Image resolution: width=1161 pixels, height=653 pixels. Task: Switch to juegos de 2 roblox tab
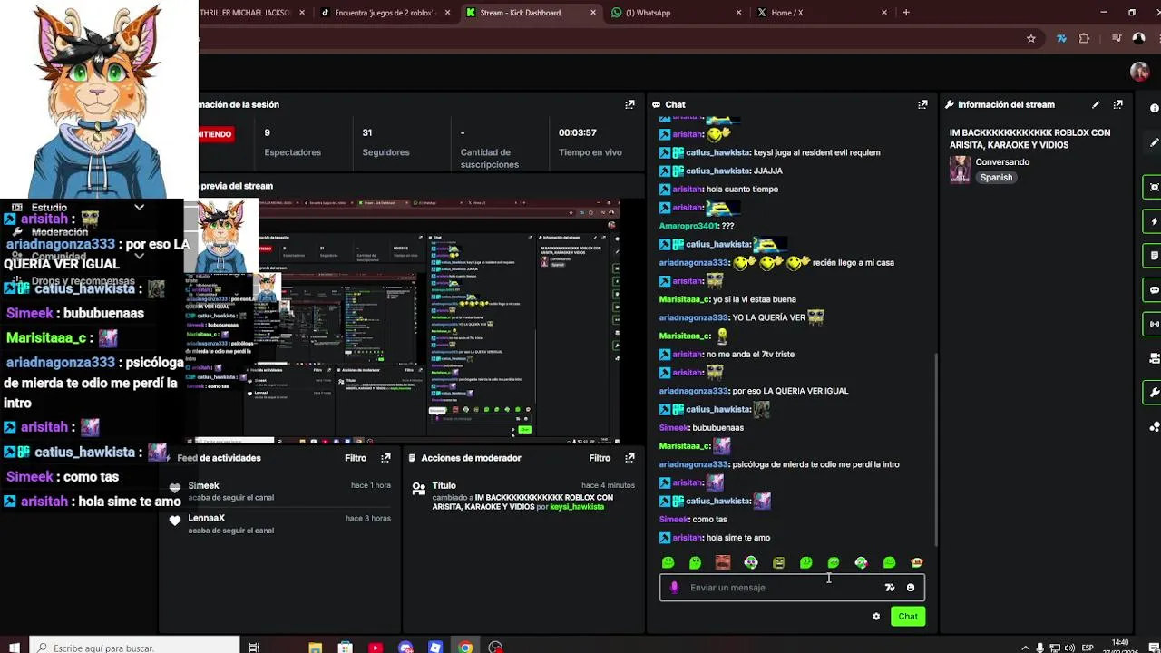point(385,13)
